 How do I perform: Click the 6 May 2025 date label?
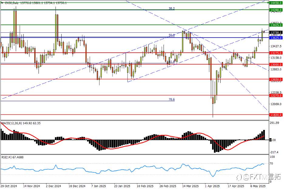coord(258,186)
